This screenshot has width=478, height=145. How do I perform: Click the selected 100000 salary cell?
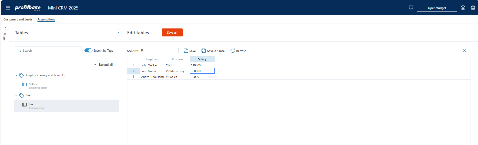pos(202,71)
